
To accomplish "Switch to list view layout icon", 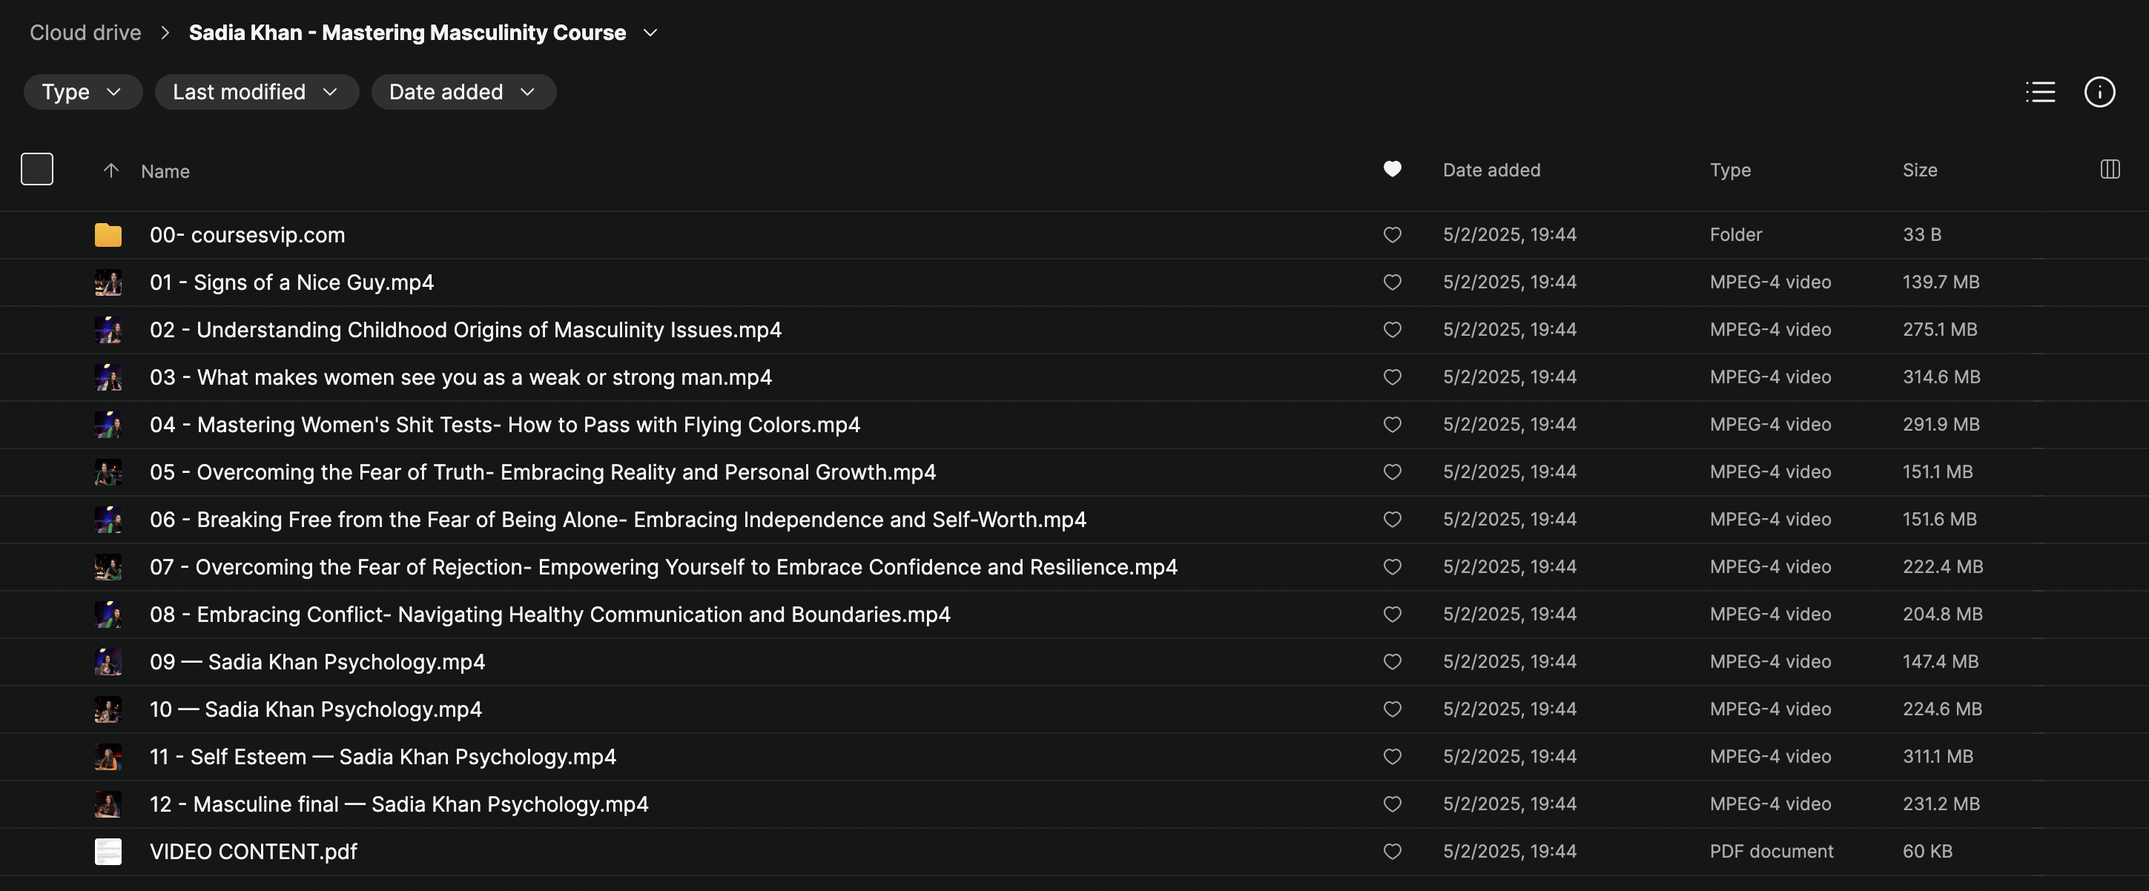I will pos(2040,92).
